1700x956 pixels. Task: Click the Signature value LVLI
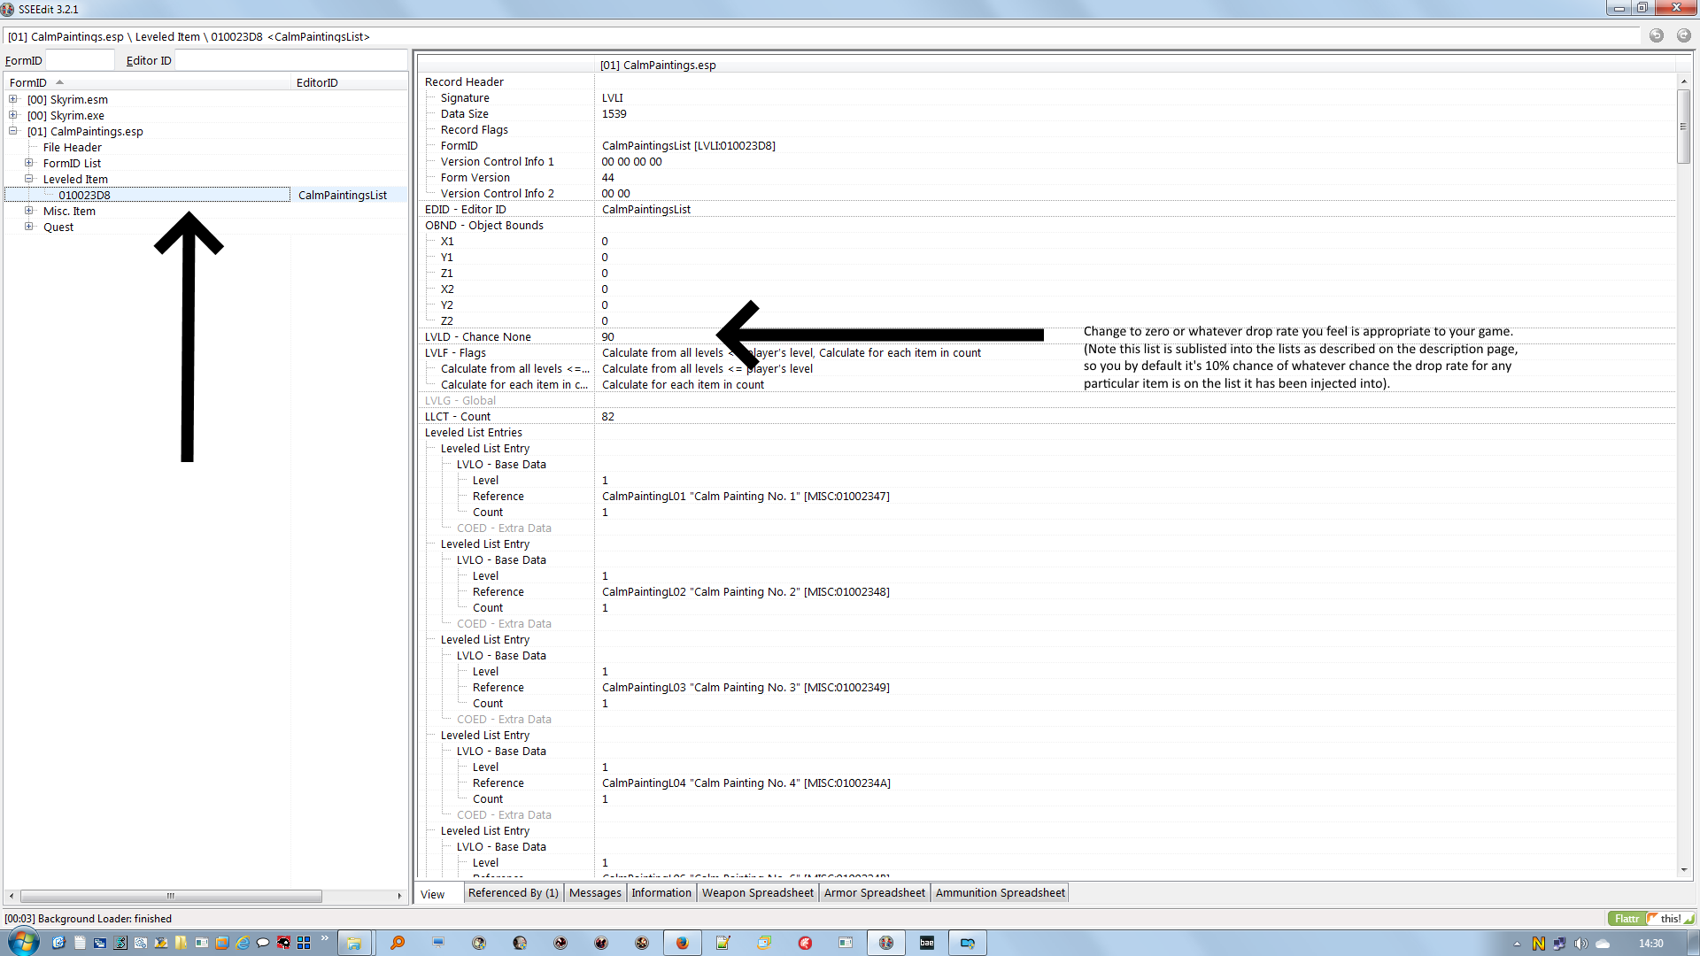pos(613,97)
